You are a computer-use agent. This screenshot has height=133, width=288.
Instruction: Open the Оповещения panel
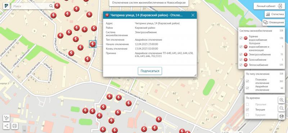click(273, 22)
